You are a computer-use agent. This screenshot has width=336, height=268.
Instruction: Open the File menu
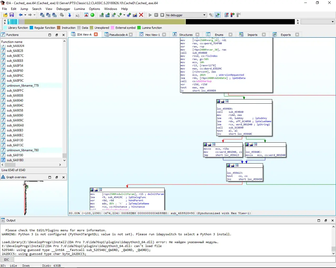[x=4, y=9]
